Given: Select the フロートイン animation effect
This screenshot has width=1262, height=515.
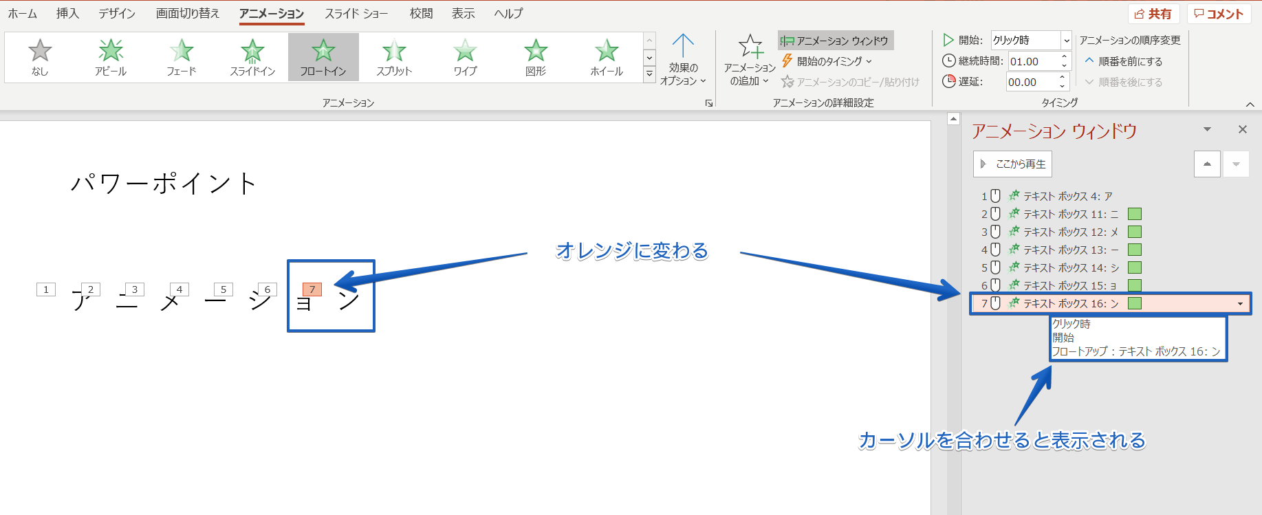Looking at the screenshot, I should [323, 57].
